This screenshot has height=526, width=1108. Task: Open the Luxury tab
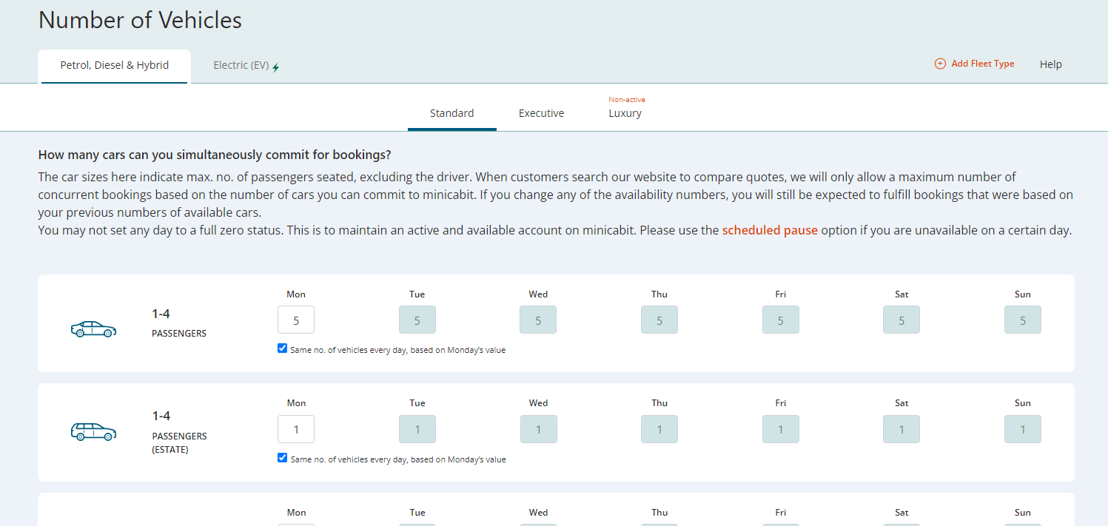pos(625,113)
